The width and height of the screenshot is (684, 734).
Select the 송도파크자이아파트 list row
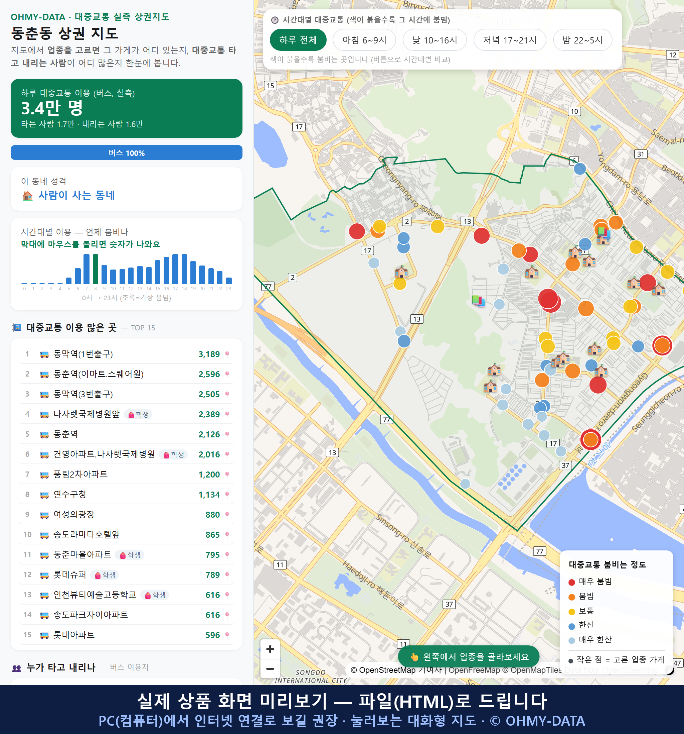[x=127, y=615]
